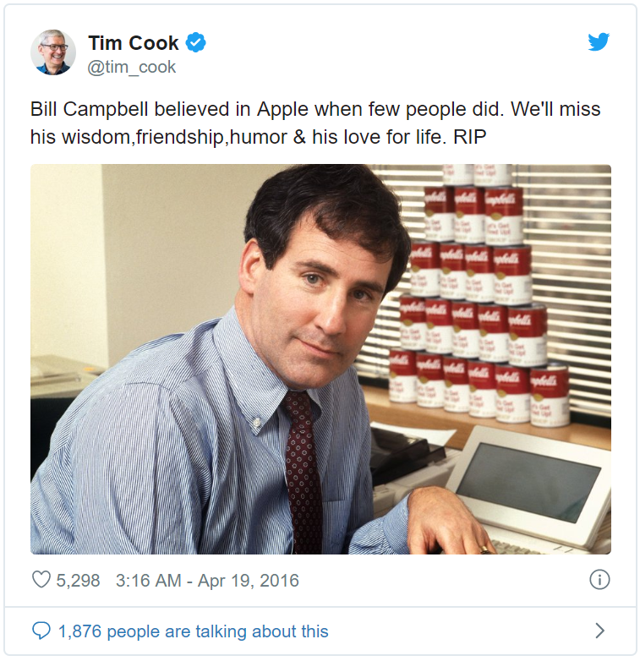The image size is (640, 661).
Task: Click the Twitter bird logo
Action: pos(599,41)
